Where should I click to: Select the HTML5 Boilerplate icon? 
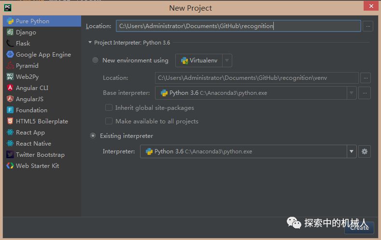click(x=10, y=121)
